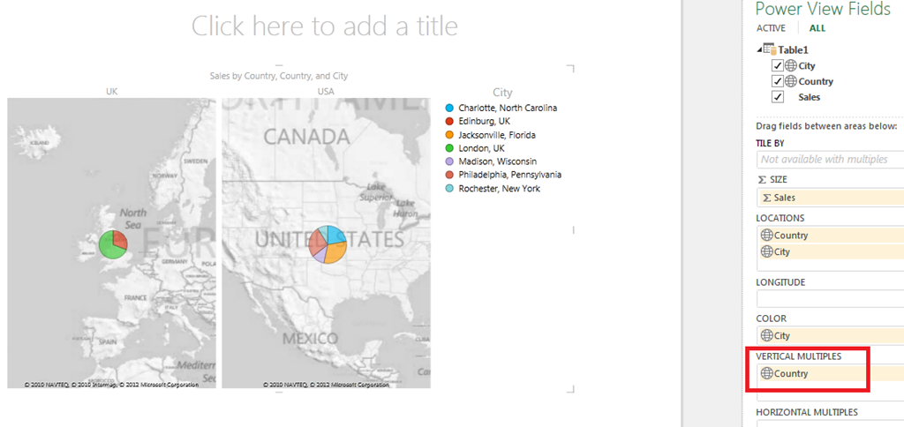Click globe icon of City in Locations
Screen dimensions: 904x427
(767, 251)
